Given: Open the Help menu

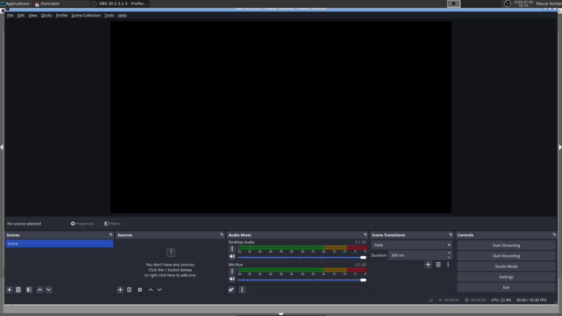Looking at the screenshot, I should tap(122, 15).
